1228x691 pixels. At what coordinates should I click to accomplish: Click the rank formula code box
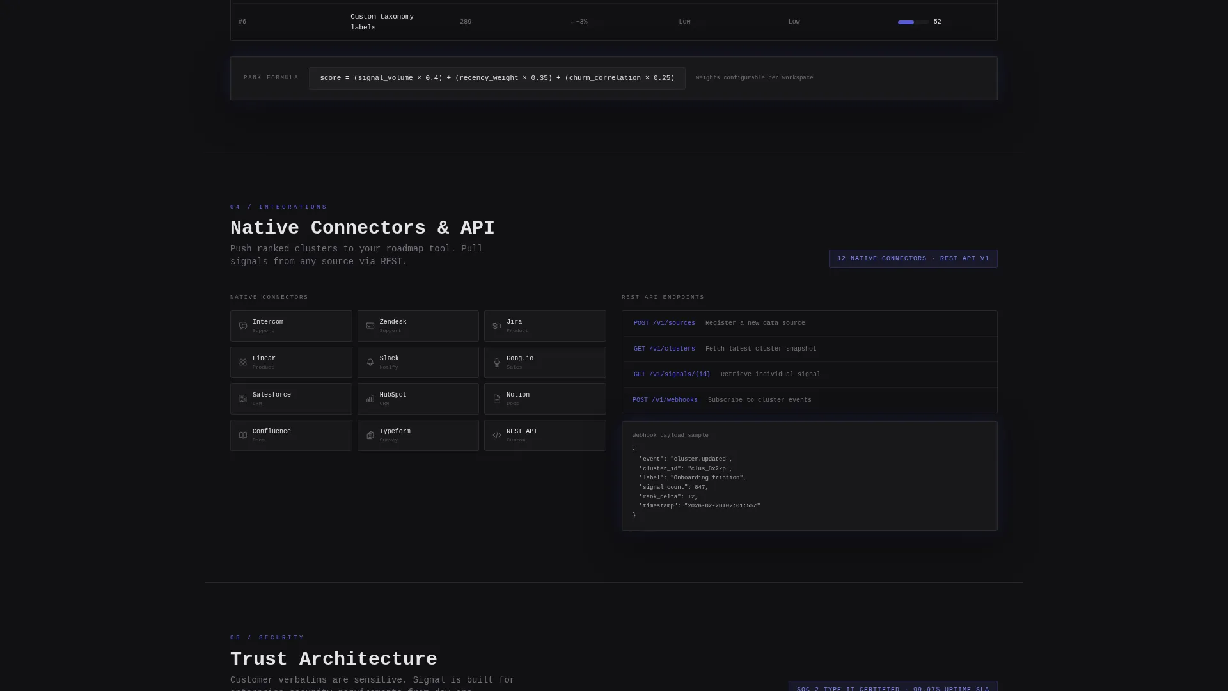pos(497,78)
